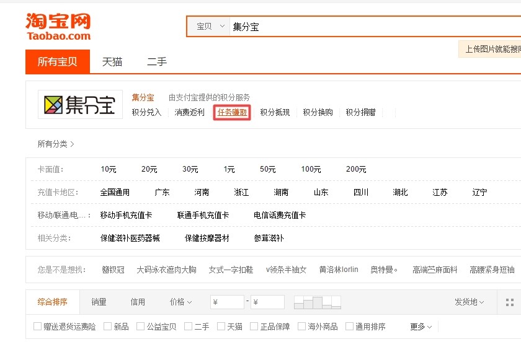
Task: Click suggested search v领条半袖女
Action: pos(286,270)
